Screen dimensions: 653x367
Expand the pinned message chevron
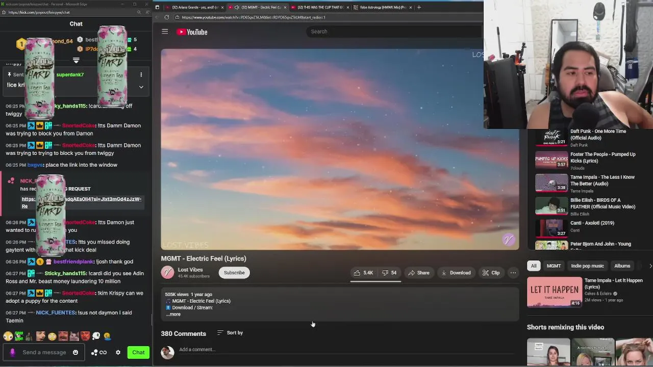click(141, 87)
